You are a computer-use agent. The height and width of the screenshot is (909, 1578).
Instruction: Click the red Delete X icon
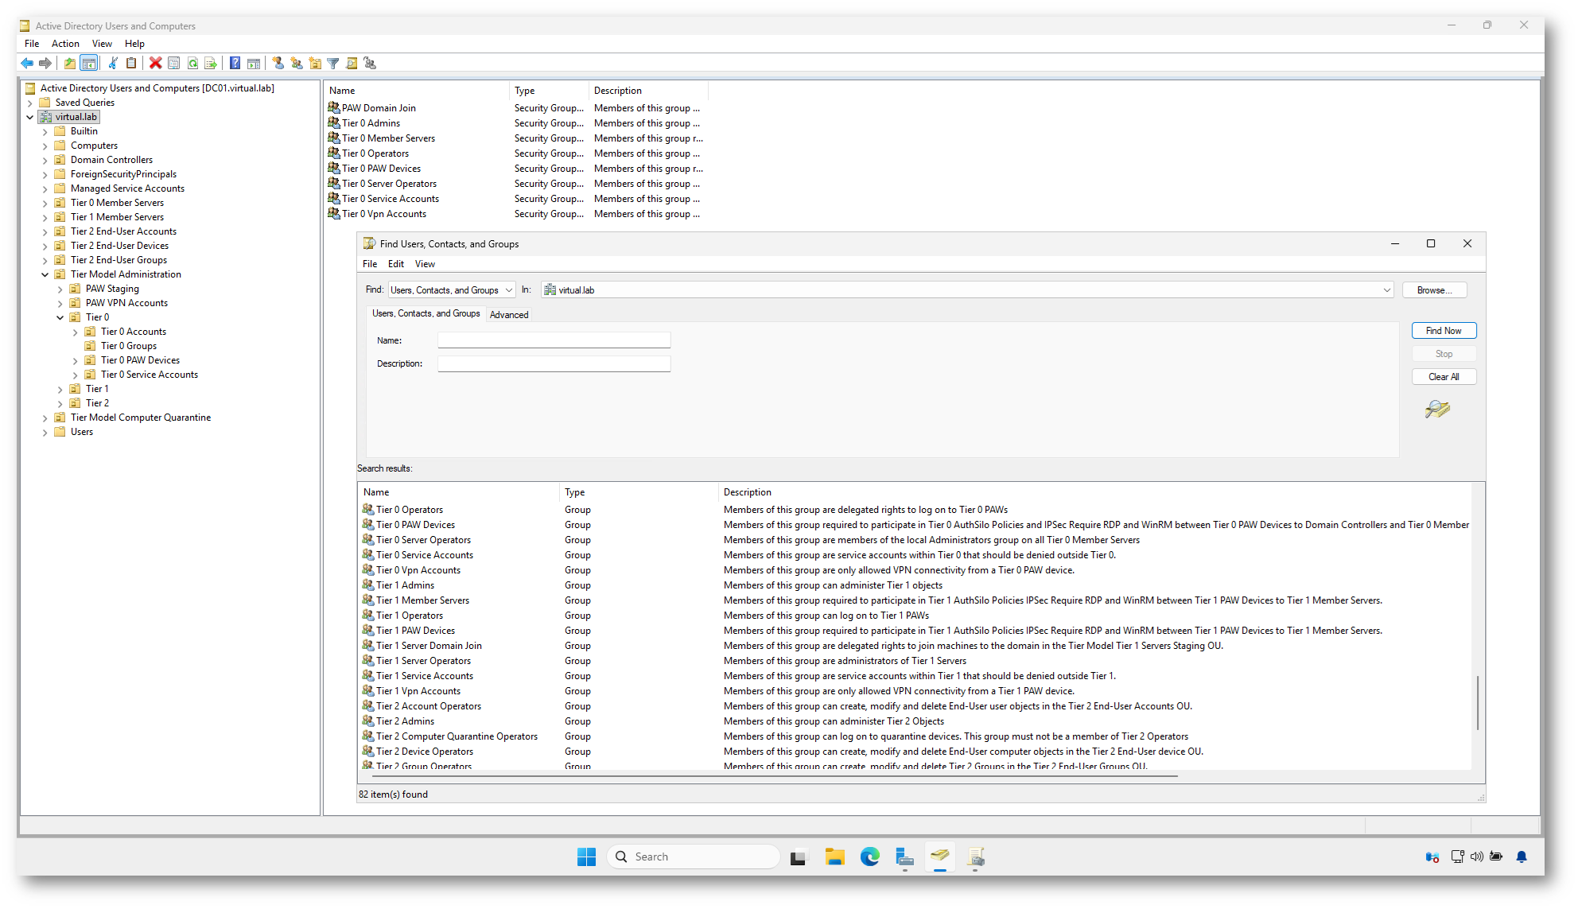click(x=155, y=63)
